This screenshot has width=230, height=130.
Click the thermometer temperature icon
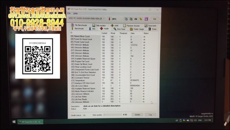[109, 19]
